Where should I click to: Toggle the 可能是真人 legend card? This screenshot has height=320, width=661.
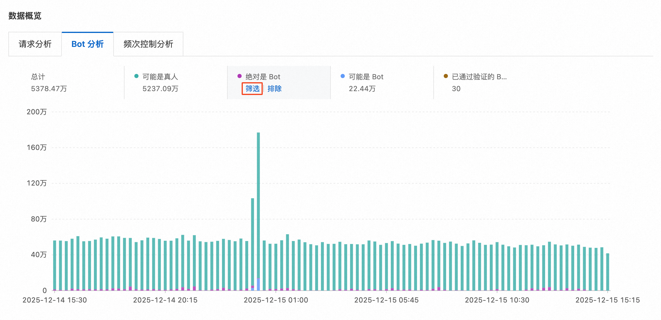click(x=176, y=83)
